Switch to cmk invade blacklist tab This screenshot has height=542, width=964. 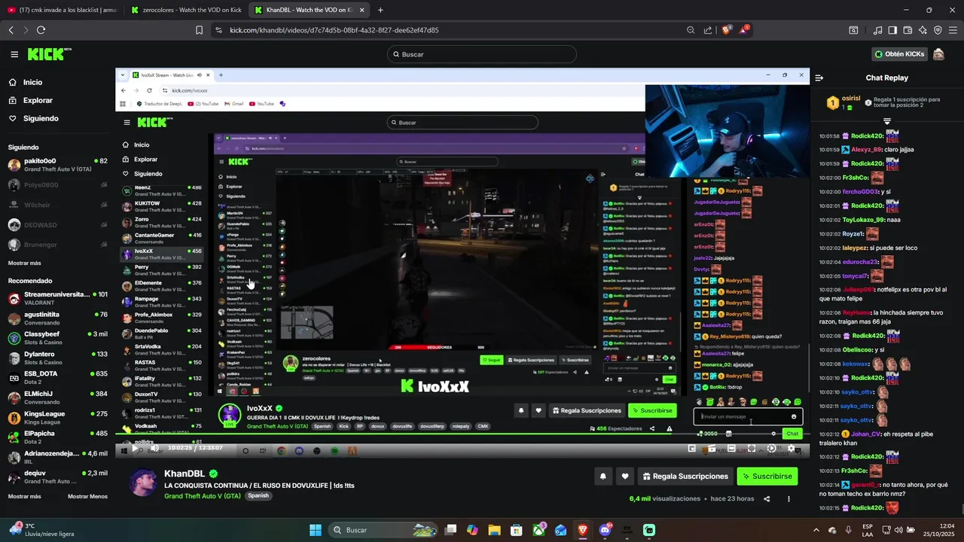tap(62, 10)
